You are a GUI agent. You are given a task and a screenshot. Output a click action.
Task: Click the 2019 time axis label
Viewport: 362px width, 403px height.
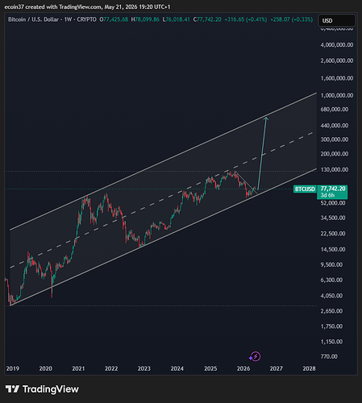point(13,368)
